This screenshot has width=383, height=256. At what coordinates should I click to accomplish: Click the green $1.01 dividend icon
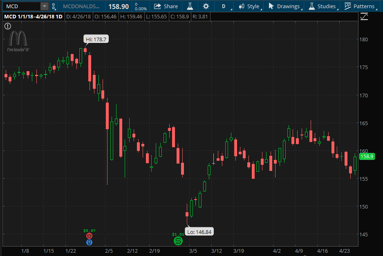(178, 241)
